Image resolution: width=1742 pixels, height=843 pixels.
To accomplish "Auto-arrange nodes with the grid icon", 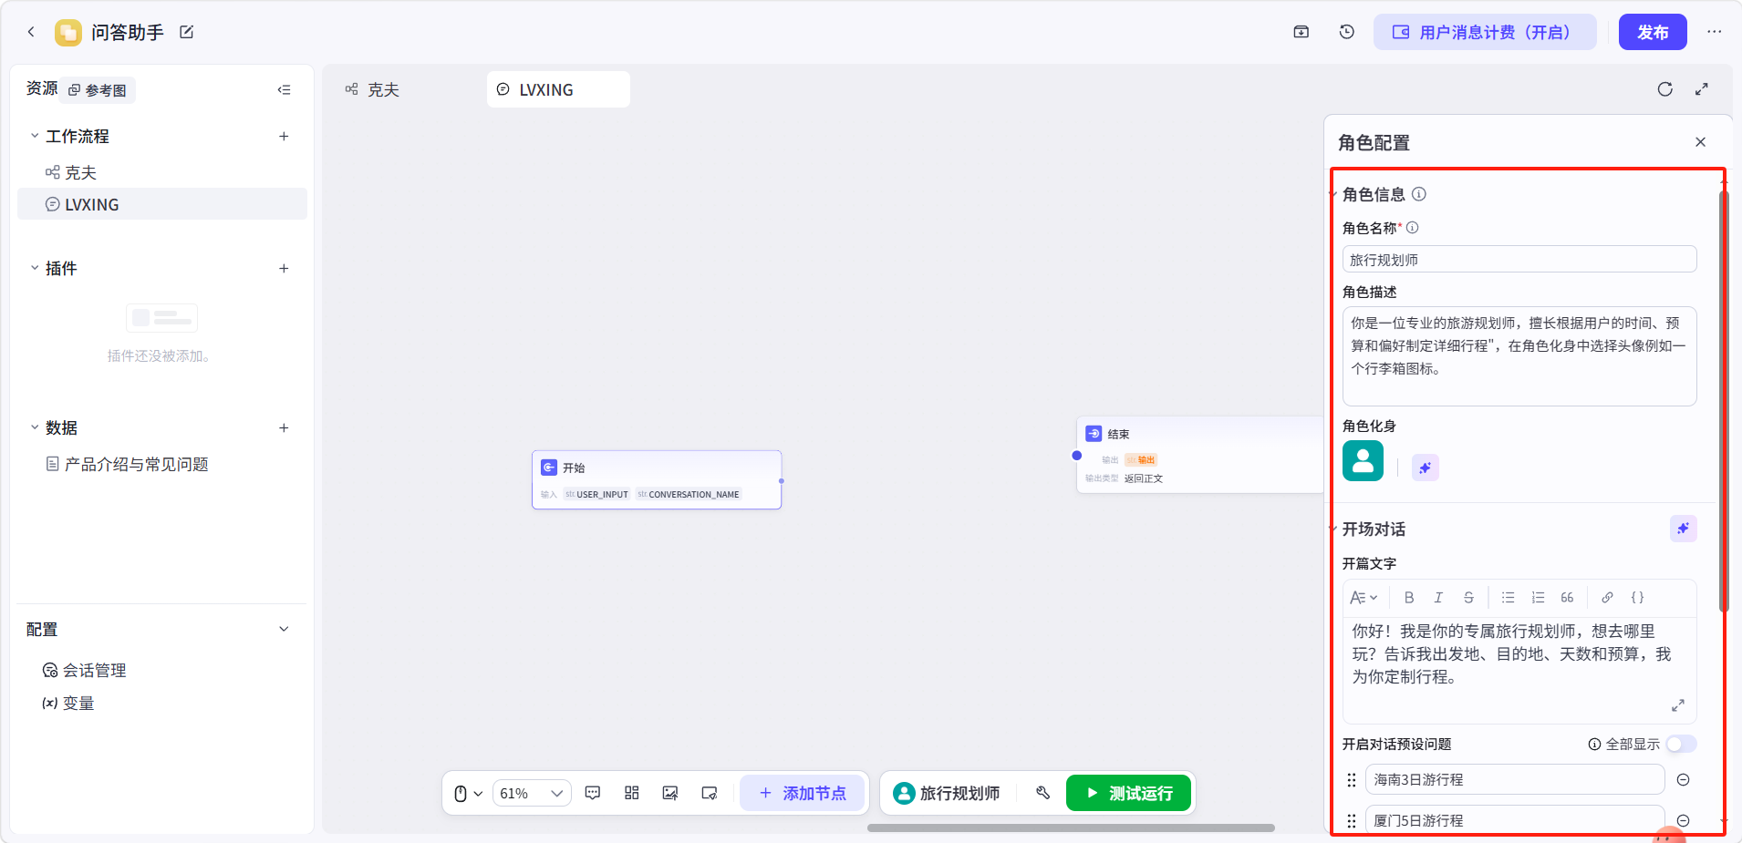I will tap(631, 793).
